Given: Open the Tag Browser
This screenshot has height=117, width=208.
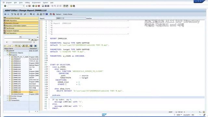Looking at the screenshot, I should [x=21, y=28].
